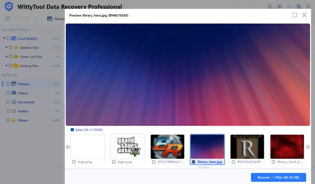Expand the Other Lost Files node
315x184 pixels.
click(7, 57)
